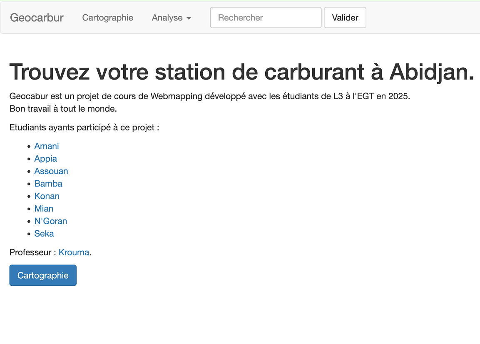Open the Seka student link
This screenshot has width=480, height=344.
pyautogui.click(x=44, y=234)
